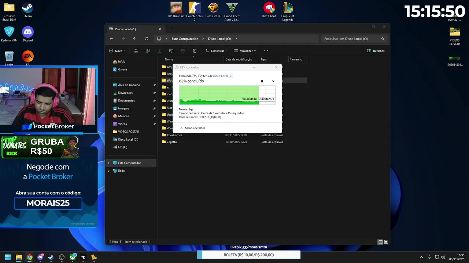469x263 pixels.
Task: Cancel the deletion with the X button
Action: tap(273, 81)
